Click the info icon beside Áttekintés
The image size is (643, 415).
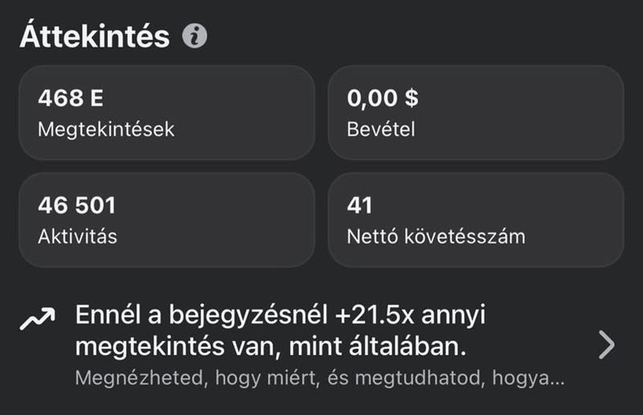point(195,36)
